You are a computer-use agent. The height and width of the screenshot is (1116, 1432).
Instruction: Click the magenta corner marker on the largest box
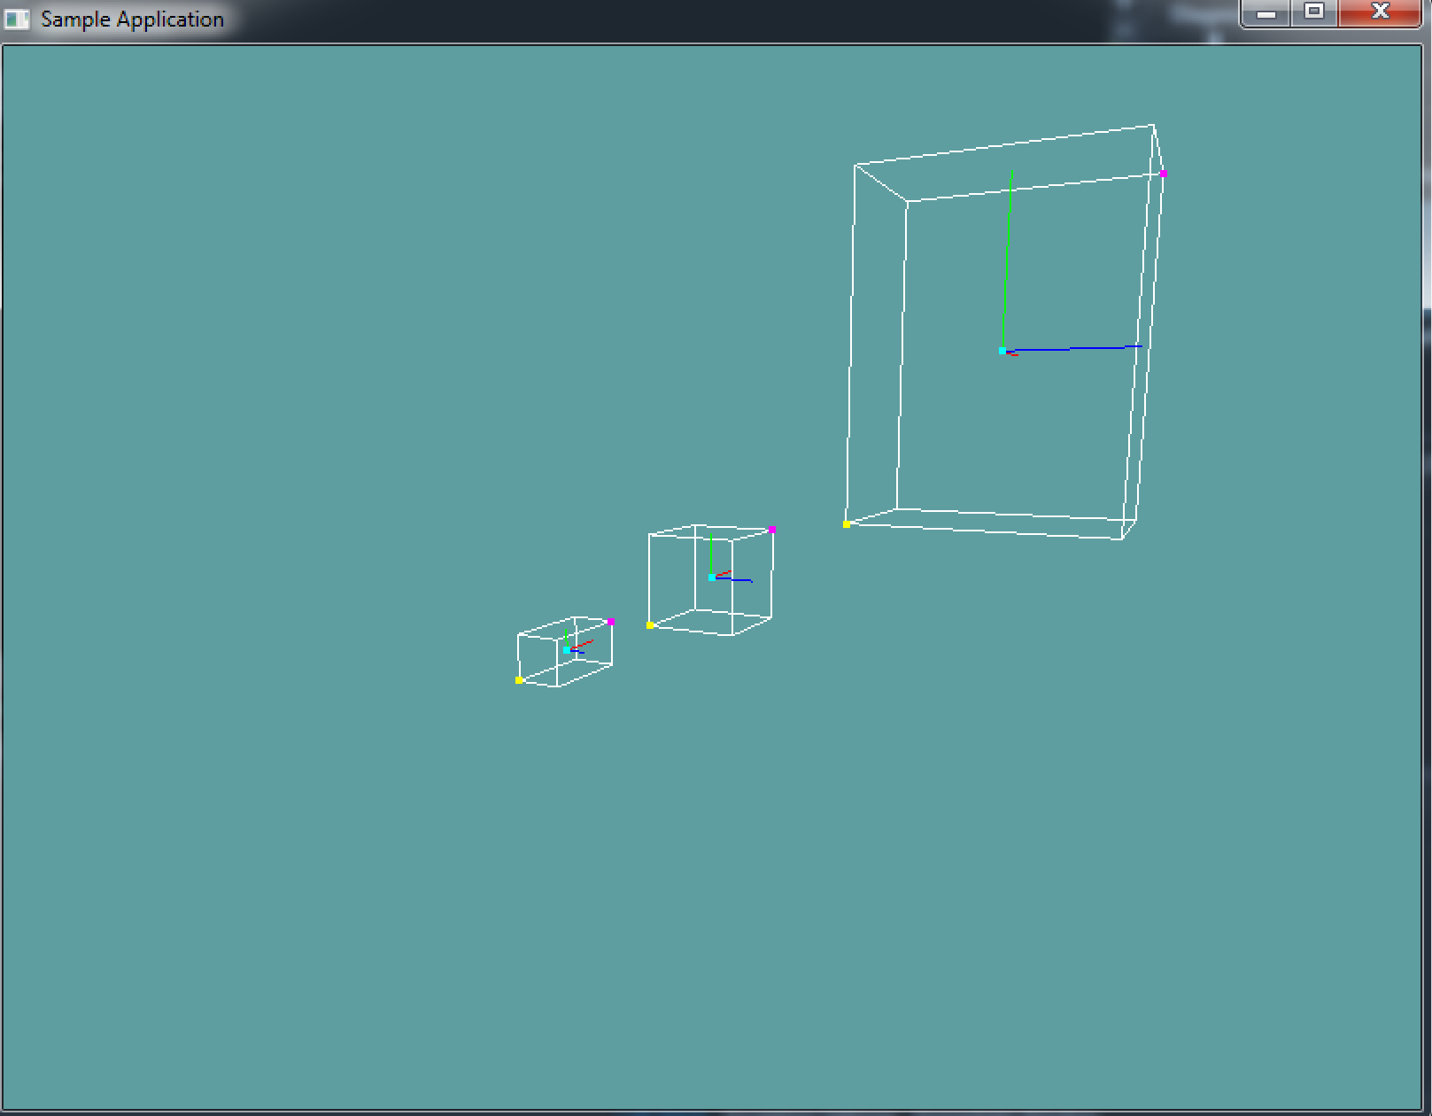[x=1163, y=174]
